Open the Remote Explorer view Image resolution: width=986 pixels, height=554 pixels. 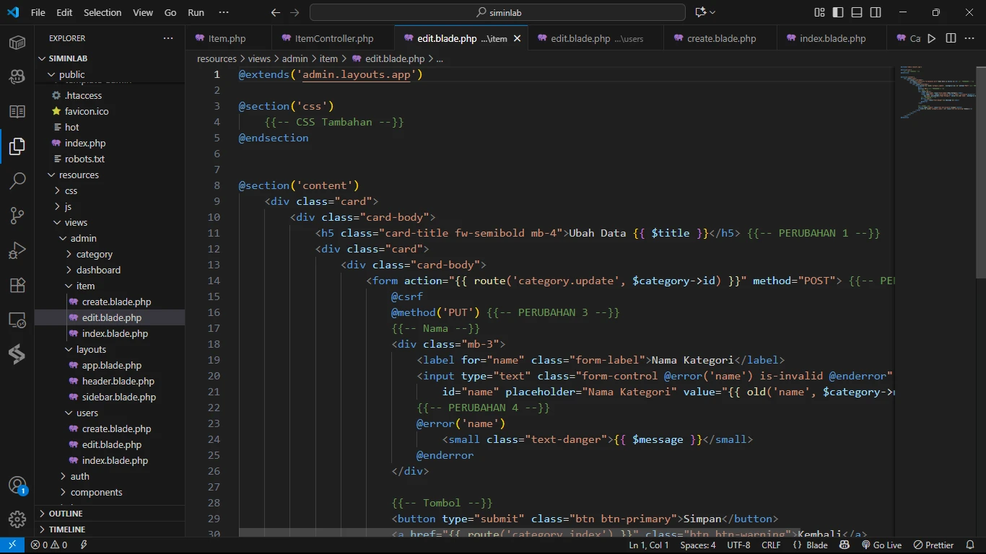[x=17, y=320]
